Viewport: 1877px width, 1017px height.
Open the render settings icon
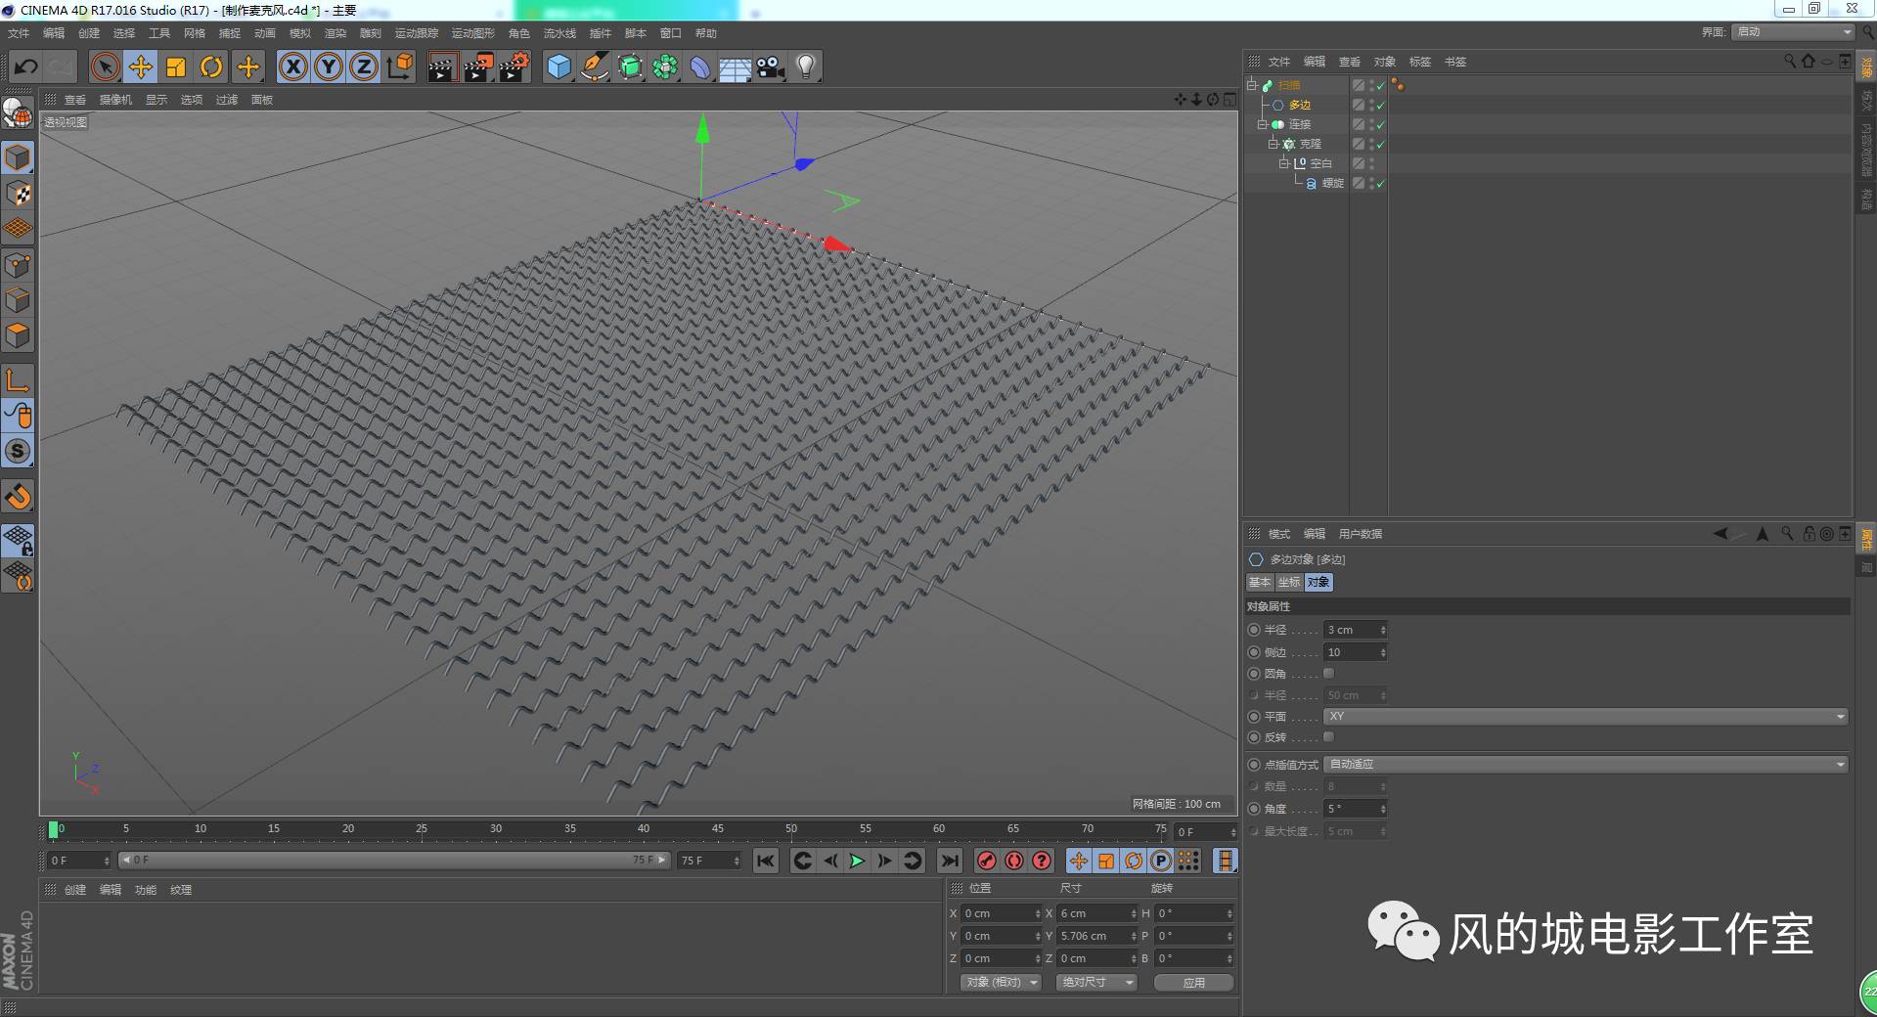point(514,66)
